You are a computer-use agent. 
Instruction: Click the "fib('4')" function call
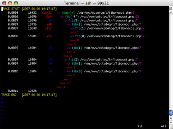pos(72,17)
